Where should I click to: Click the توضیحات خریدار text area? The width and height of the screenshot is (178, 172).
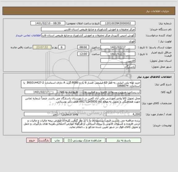coord(81,125)
